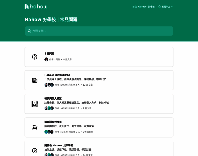Screen dimensions: 198x156
Task: Click the 阿熊 author avatar
Action: pos(46,59)
